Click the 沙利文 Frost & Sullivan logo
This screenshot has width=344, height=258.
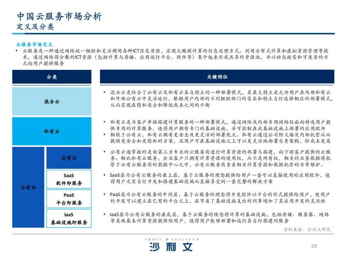coord(172,244)
